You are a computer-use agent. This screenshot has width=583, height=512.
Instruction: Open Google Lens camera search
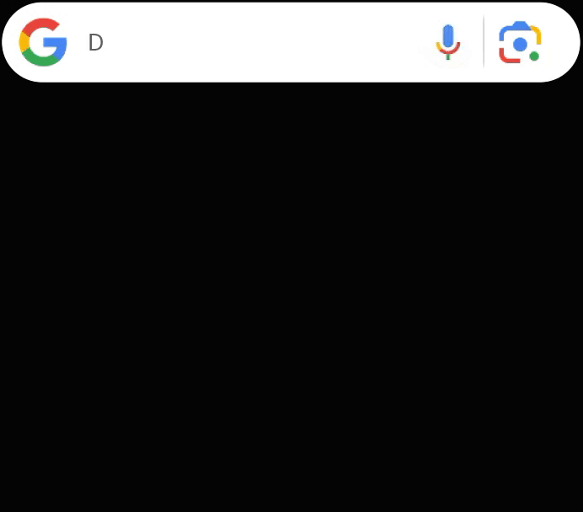tap(520, 42)
